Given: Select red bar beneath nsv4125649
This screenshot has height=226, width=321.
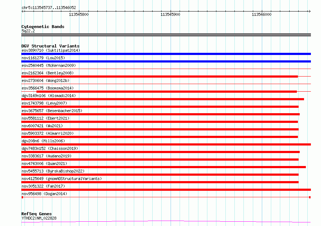Looking at the screenshot, I should [160, 182].
